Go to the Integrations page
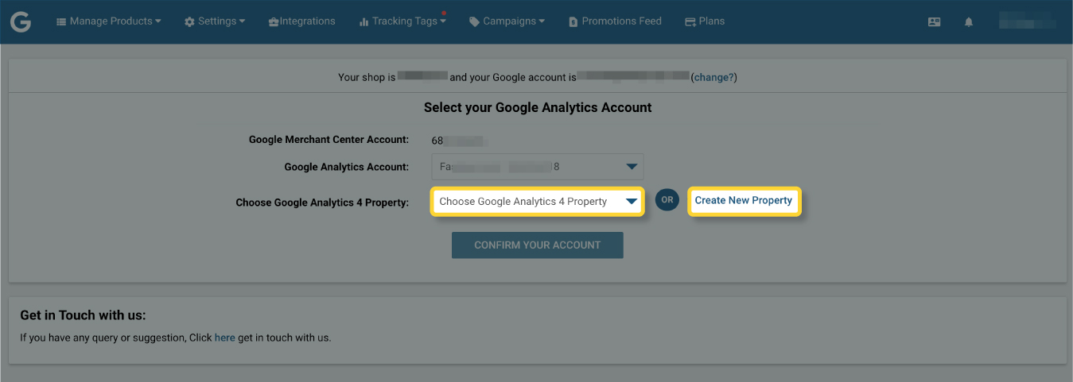Viewport: 1073px width, 382px height. click(301, 21)
